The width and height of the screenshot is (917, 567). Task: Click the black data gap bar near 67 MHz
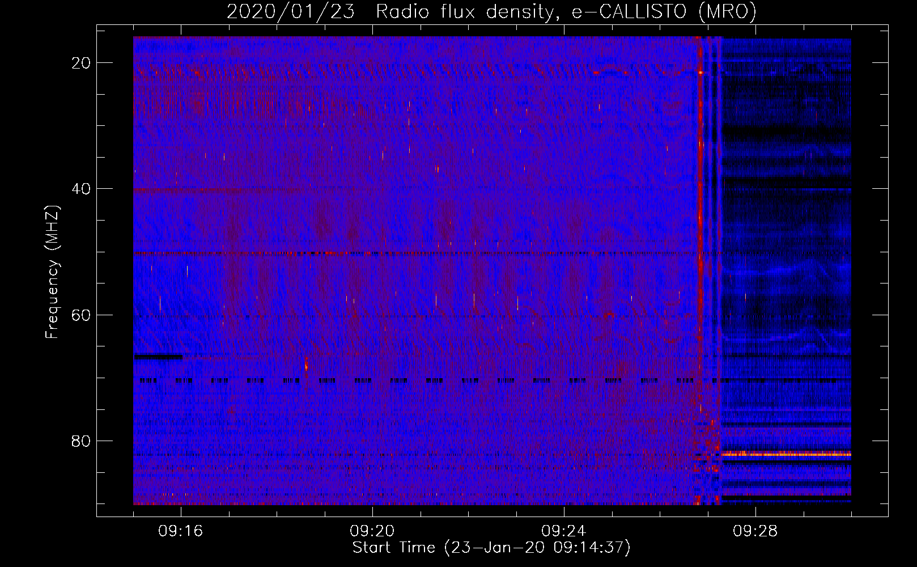point(158,357)
